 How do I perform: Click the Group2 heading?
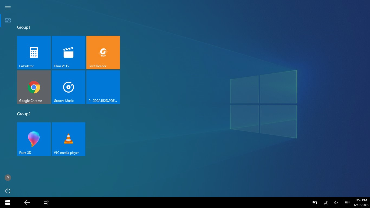[x=24, y=114]
